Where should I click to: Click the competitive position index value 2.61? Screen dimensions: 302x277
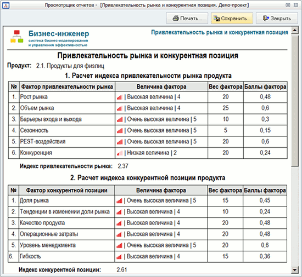(122, 270)
